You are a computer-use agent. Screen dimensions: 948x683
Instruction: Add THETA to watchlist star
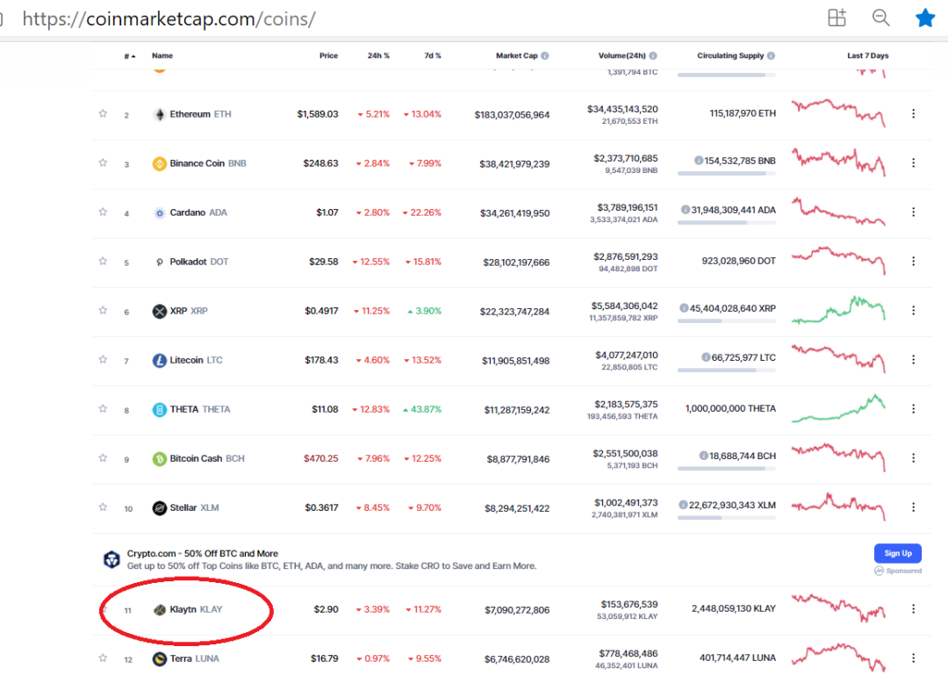point(103,408)
